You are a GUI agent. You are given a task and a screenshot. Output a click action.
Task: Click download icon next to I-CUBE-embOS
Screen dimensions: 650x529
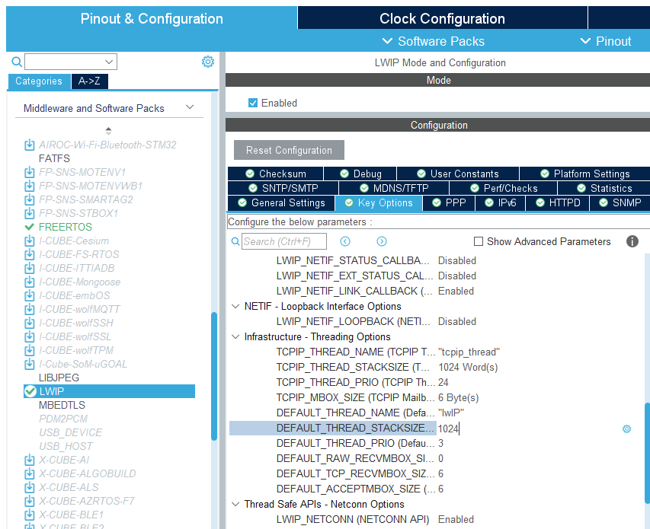click(x=30, y=295)
